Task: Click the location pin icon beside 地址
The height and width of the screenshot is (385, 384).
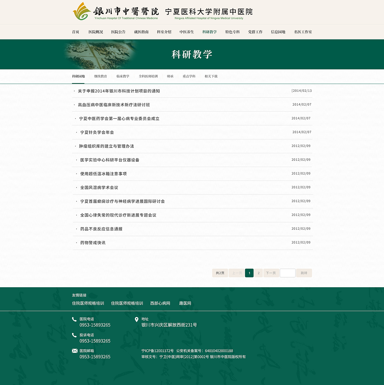Action: point(137,319)
